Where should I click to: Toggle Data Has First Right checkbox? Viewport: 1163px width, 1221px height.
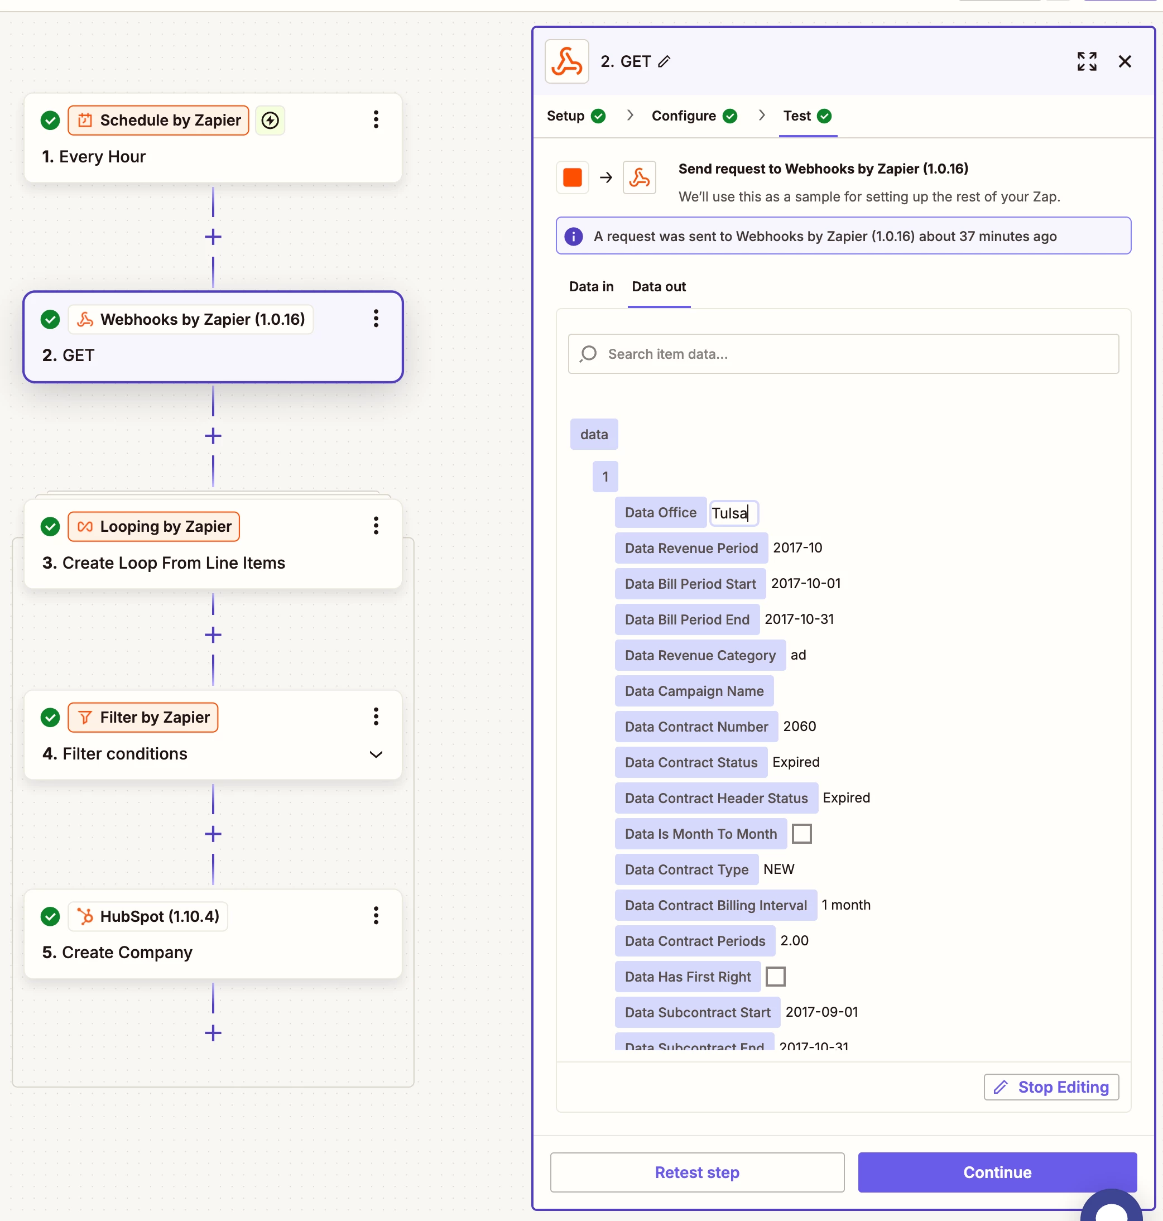point(776,976)
